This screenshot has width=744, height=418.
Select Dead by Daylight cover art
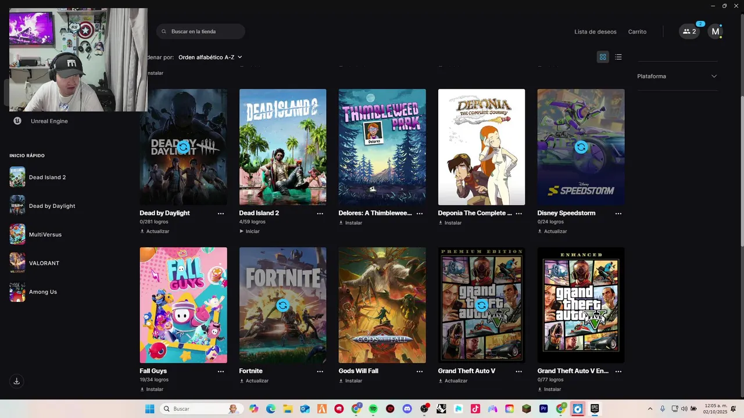[183, 147]
